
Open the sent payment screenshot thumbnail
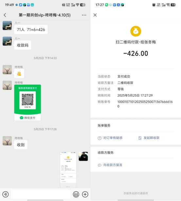[68, 170]
